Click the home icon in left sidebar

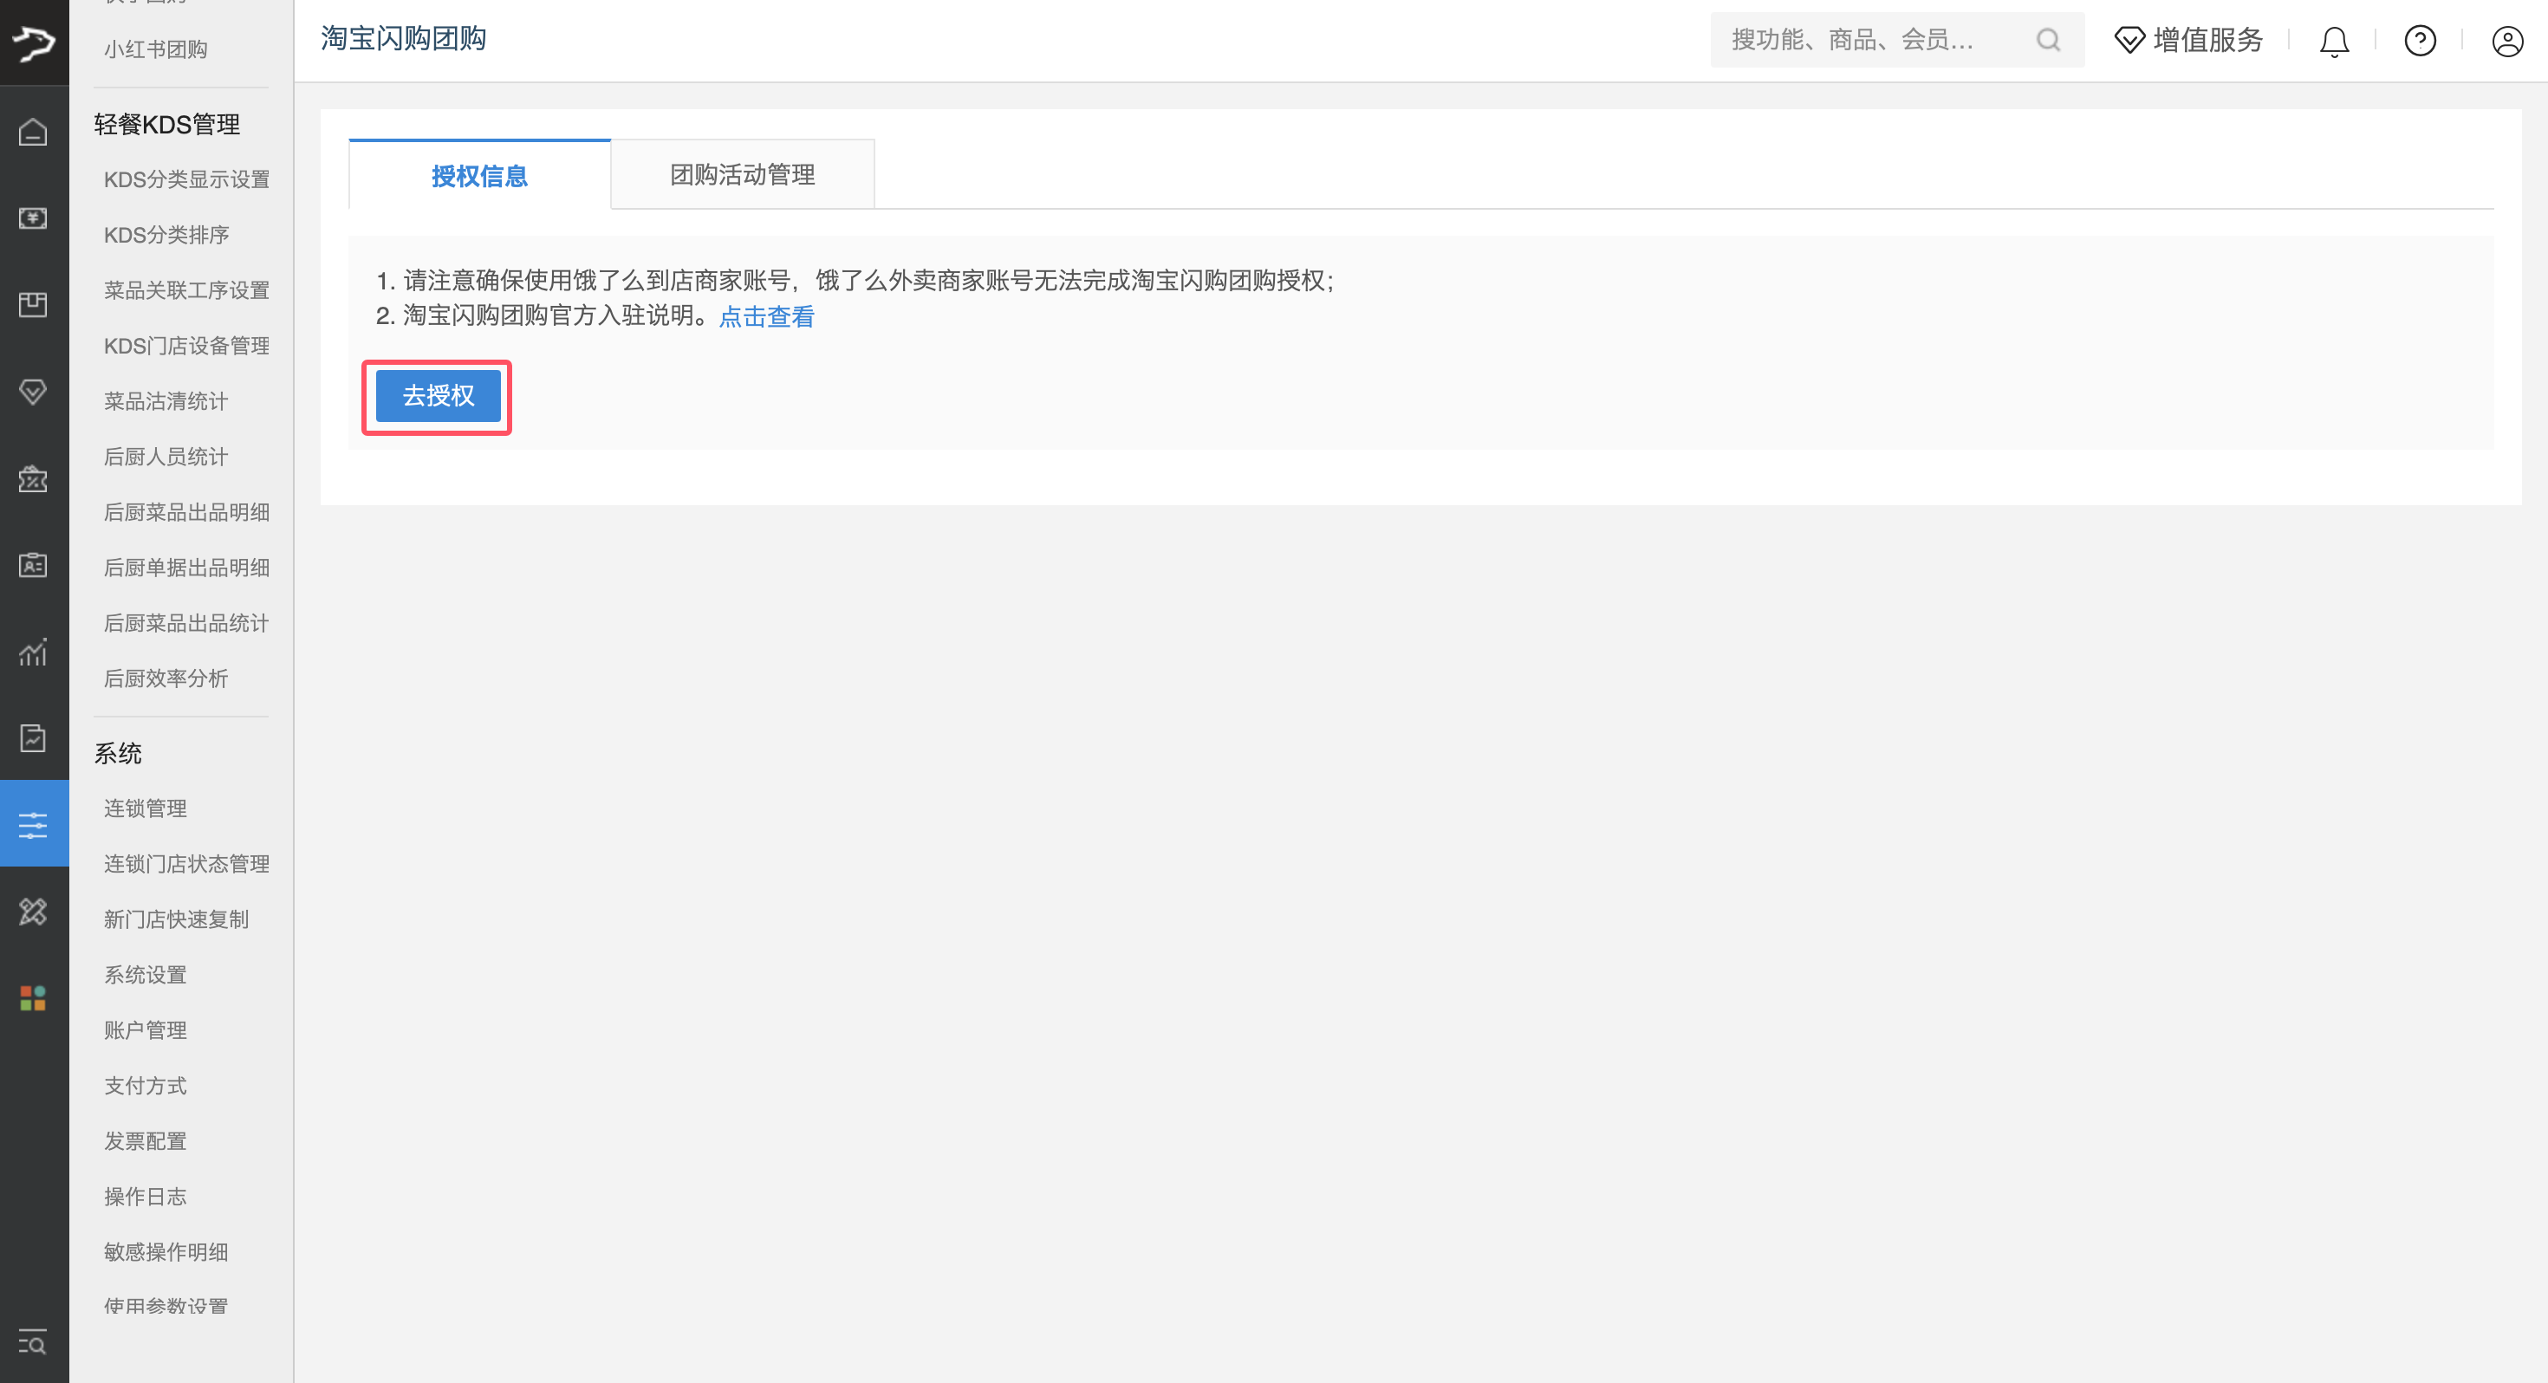coord(34,133)
